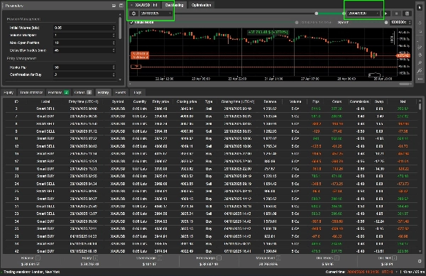426x276 pixels.
Task: Click the save-parameters floppy icon in Parameters header
Action: point(121,6)
